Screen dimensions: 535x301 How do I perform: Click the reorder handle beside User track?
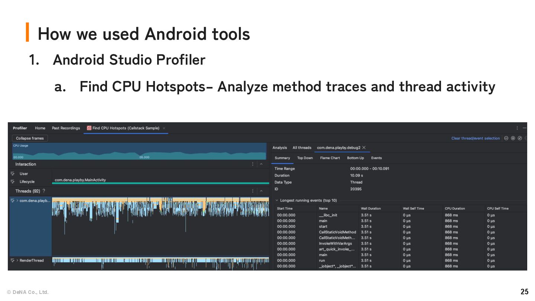click(x=13, y=174)
